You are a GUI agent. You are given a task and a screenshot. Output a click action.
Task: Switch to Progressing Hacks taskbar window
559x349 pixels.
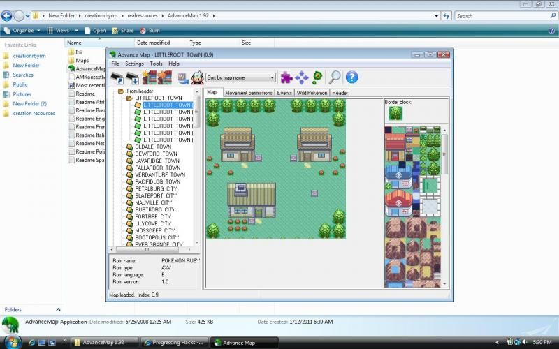coord(174,343)
